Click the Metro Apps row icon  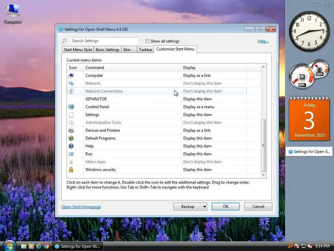point(71,162)
